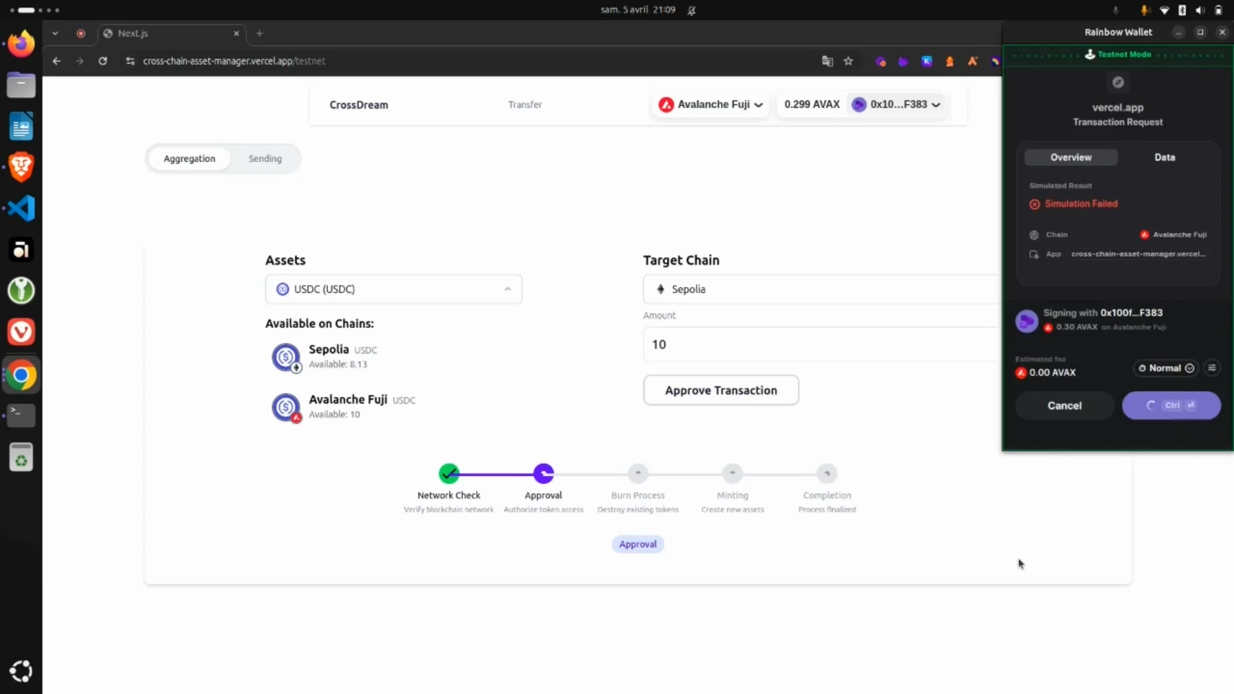1234x694 pixels.
Task: Show applications with Ubuntu logo button
Action: pos(21,671)
